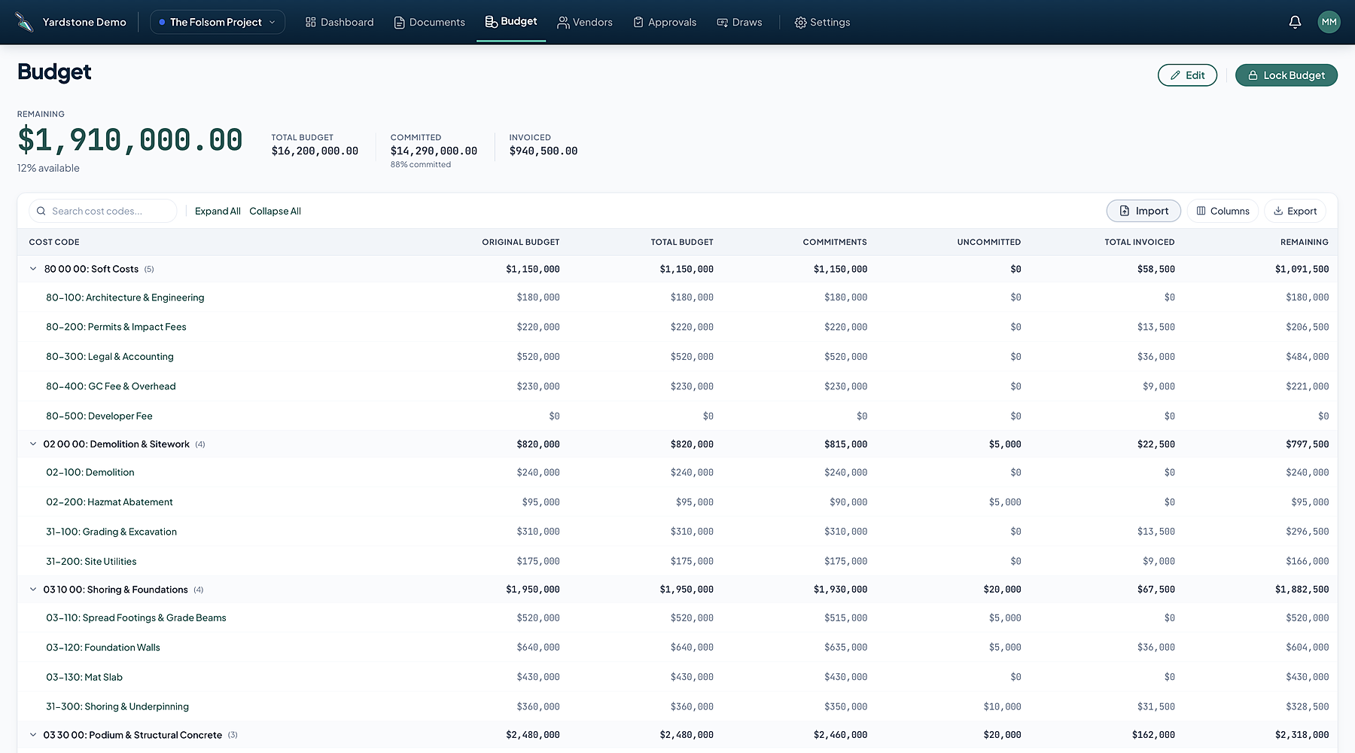This screenshot has width=1355, height=753.
Task: Click the $58,500 total invoiced cell
Action: [x=1156, y=269]
